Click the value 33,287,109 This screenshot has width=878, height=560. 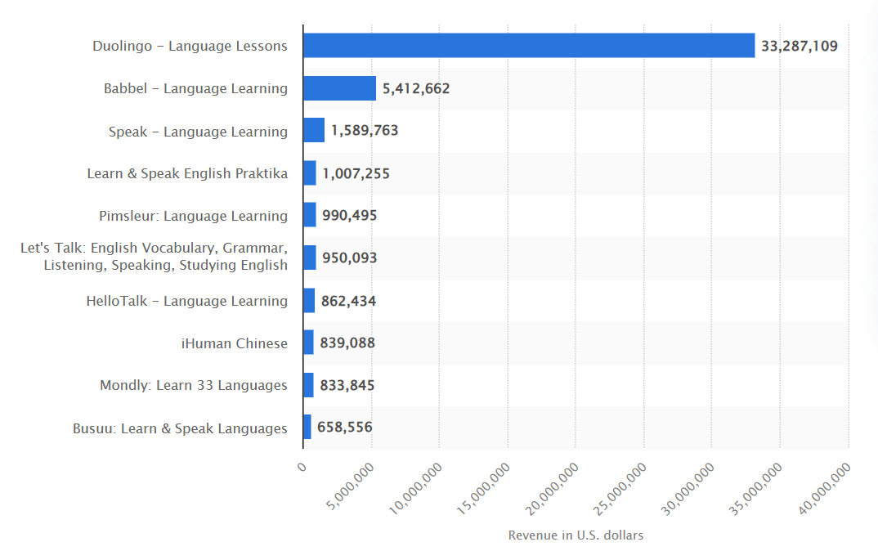point(799,46)
